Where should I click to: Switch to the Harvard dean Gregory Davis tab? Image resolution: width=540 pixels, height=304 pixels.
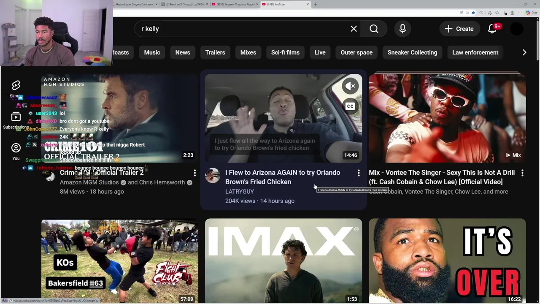(x=135, y=4)
